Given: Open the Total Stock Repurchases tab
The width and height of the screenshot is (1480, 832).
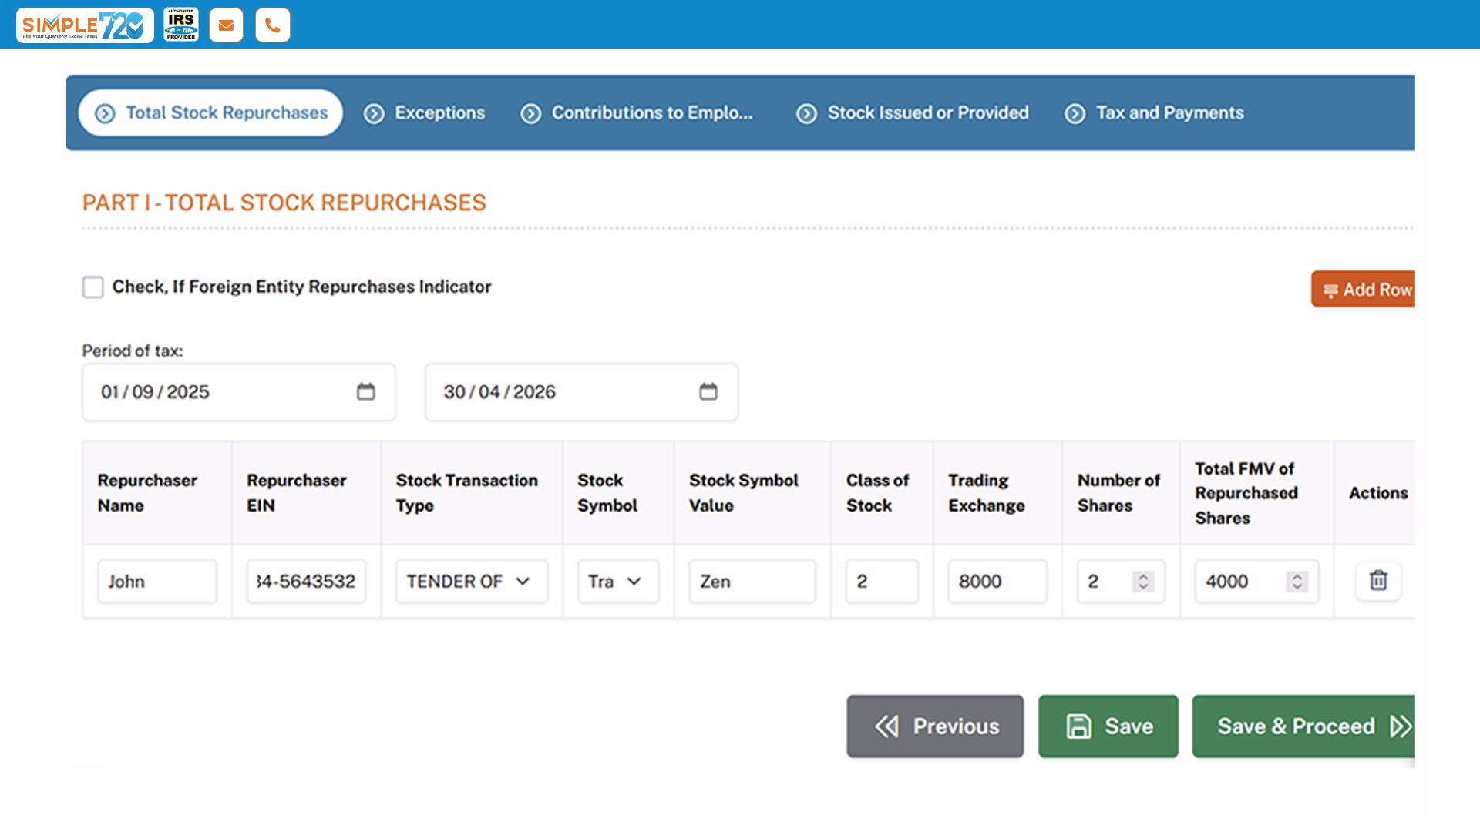Looking at the screenshot, I should (210, 113).
